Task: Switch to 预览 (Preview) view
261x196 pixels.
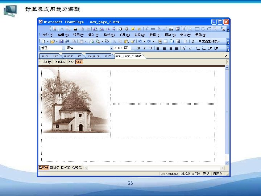Action: 77,167
